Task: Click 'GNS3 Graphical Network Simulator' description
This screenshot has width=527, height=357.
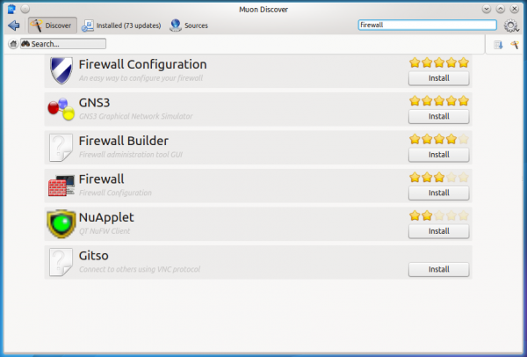Action: 136,116
